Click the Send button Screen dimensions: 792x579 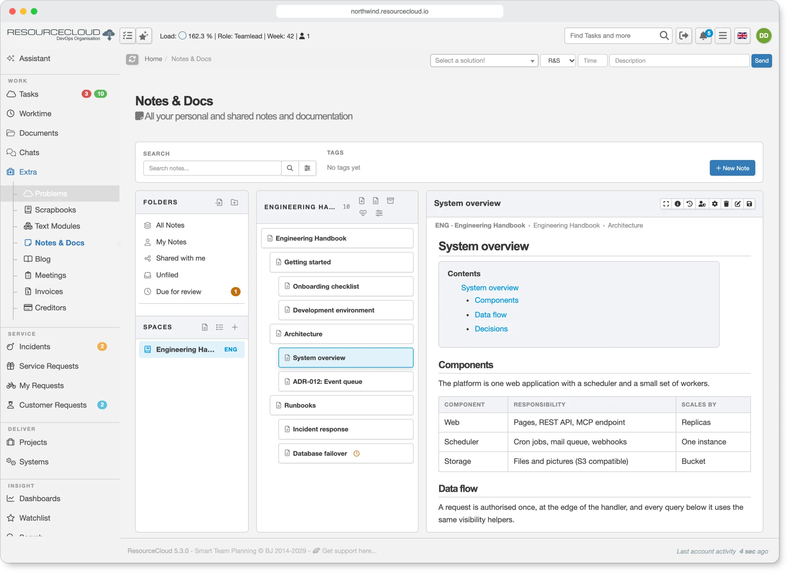click(761, 60)
